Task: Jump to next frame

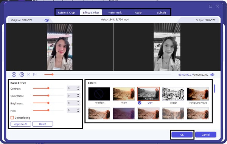Action: tap(35, 74)
